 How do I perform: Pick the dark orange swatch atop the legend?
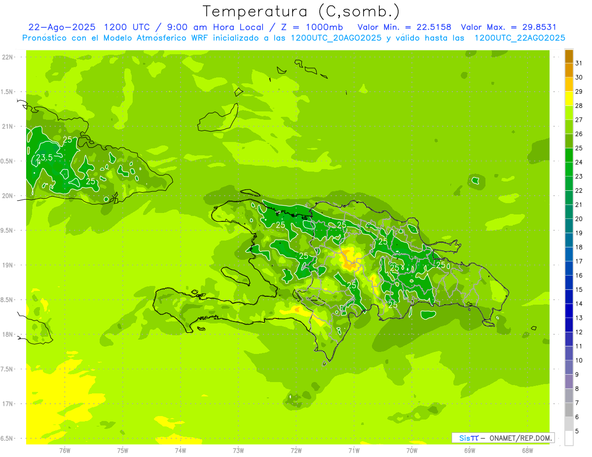click(x=569, y=56)
